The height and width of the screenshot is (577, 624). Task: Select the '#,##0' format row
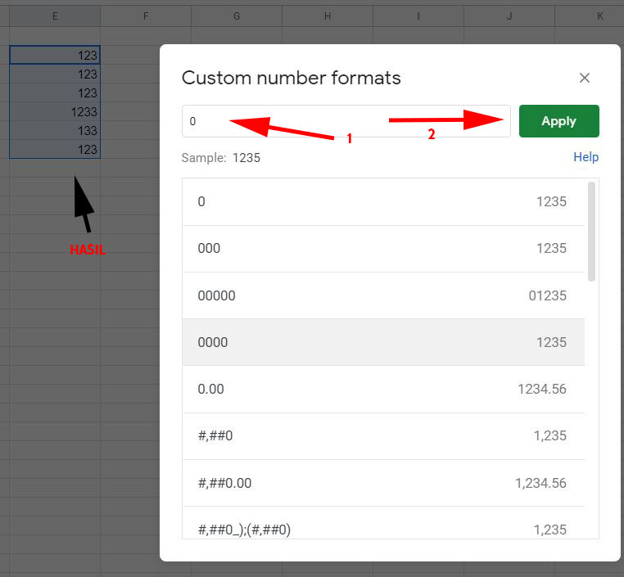tap(383, 436)
